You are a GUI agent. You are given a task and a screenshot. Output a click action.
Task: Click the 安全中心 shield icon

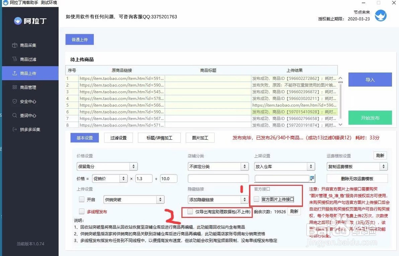(15, 102)
